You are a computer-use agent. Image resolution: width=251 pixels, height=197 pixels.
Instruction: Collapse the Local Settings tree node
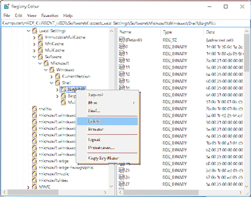pos(29,31)
